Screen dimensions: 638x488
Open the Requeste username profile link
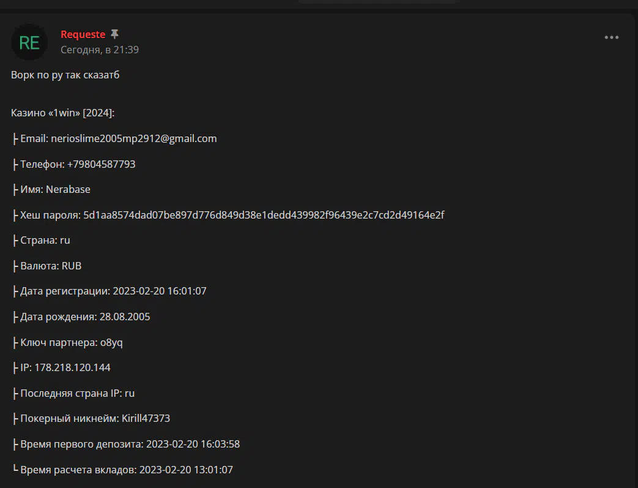point(83,35)
